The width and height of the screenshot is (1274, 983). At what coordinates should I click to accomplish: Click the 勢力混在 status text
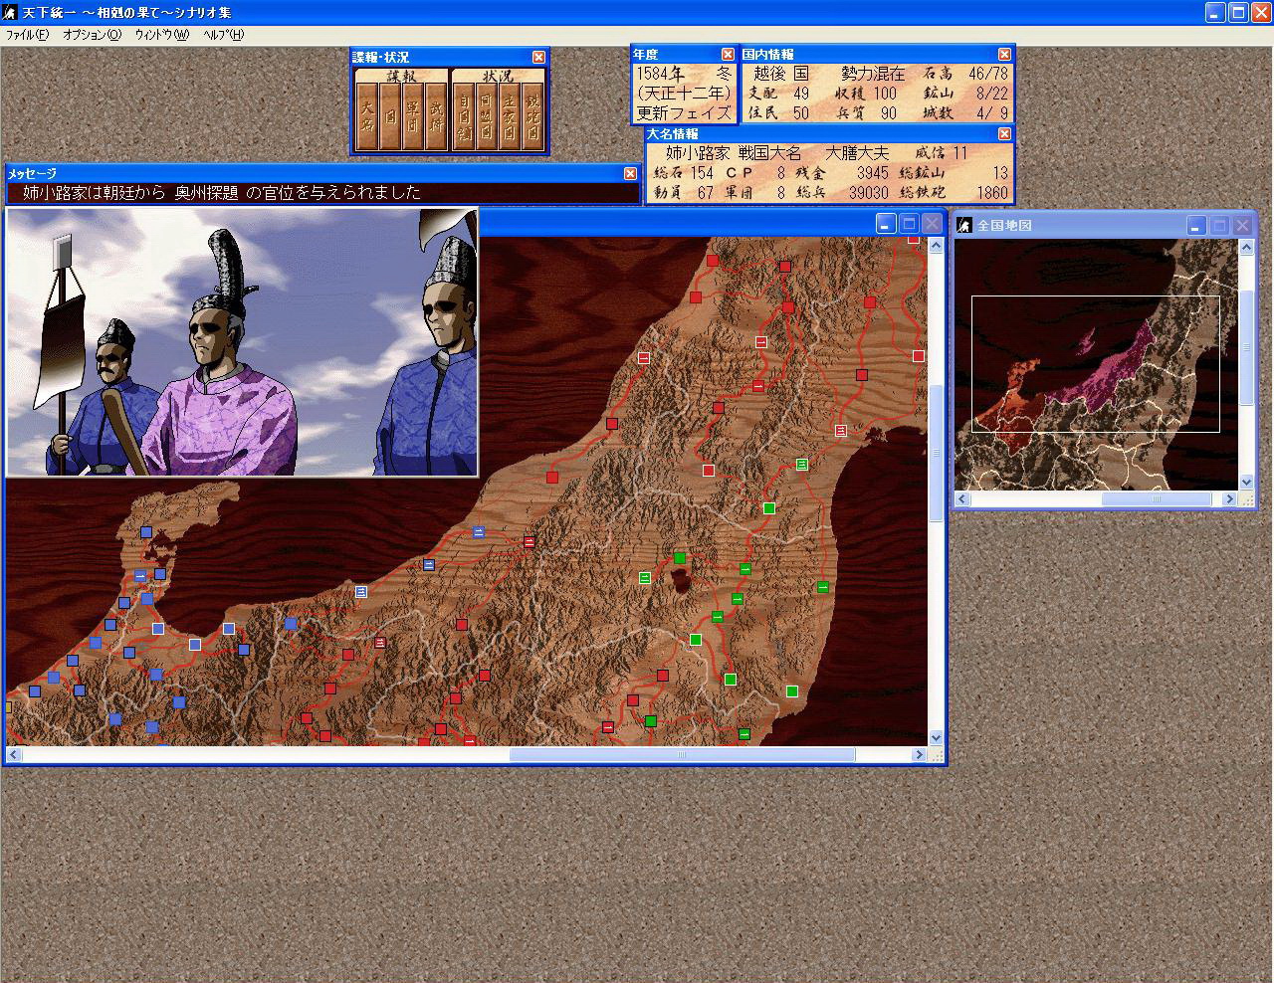pos(873,74)
